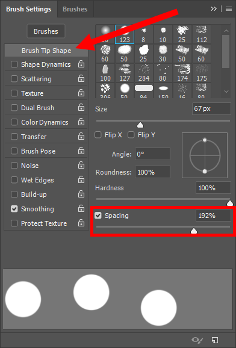Screen dimensions: 236x348
Task: Click the Angle input field
Action: click(152, 154)
